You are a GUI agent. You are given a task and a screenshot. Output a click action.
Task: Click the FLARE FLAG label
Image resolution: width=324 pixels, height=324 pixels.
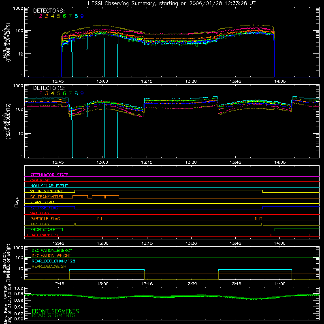[x=42, y=202]
